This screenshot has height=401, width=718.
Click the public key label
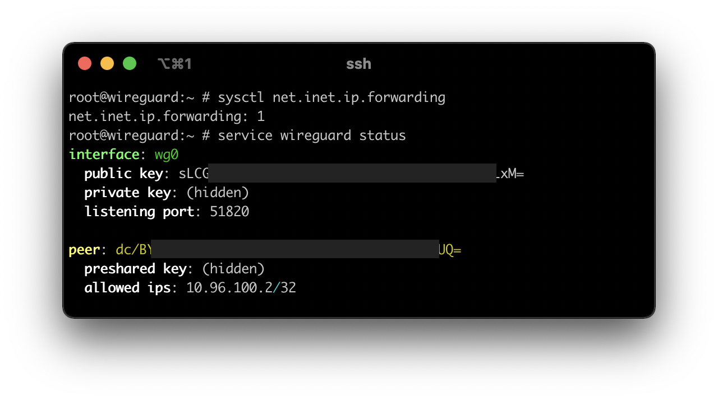(x=123, y=174)
